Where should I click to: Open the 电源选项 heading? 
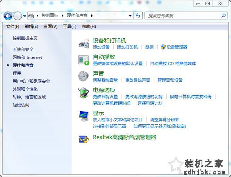click(x=104, y=90)
